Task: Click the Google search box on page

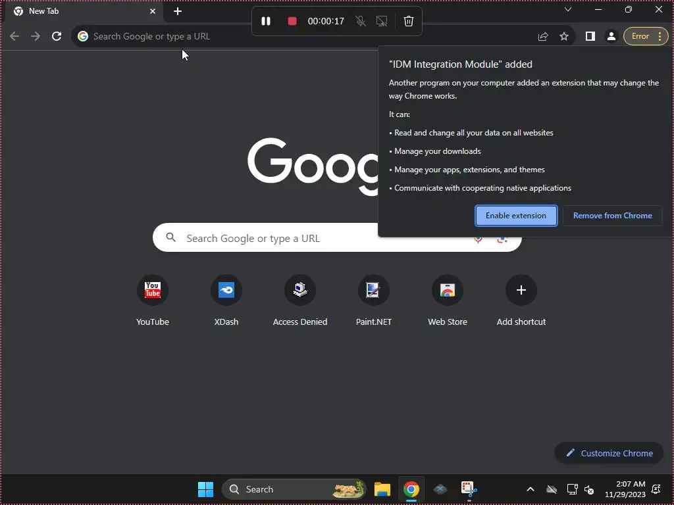Action: coord(337,237)
